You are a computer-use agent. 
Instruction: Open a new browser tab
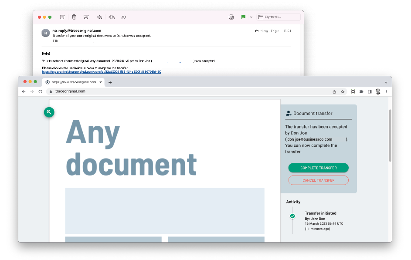click(110, 82)
